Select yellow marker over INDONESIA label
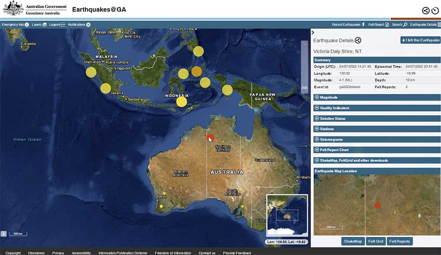This screenshot has height=255, width=441. click(181, 101)
